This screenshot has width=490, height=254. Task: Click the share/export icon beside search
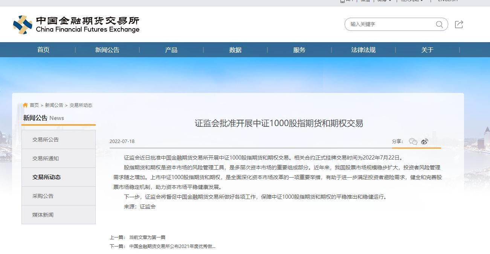pos(459,24)
